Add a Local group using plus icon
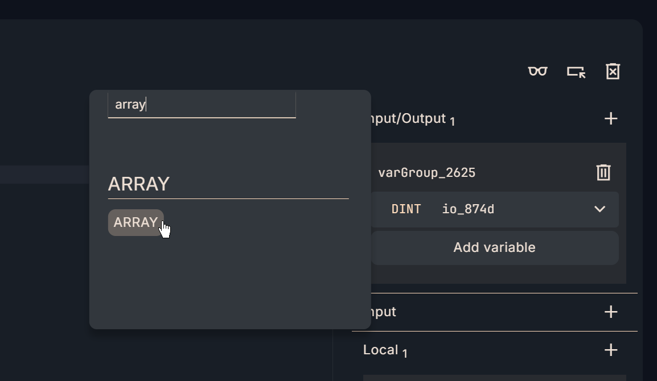The height and width of the screenshot is (381, 657). tap(610, 350)
